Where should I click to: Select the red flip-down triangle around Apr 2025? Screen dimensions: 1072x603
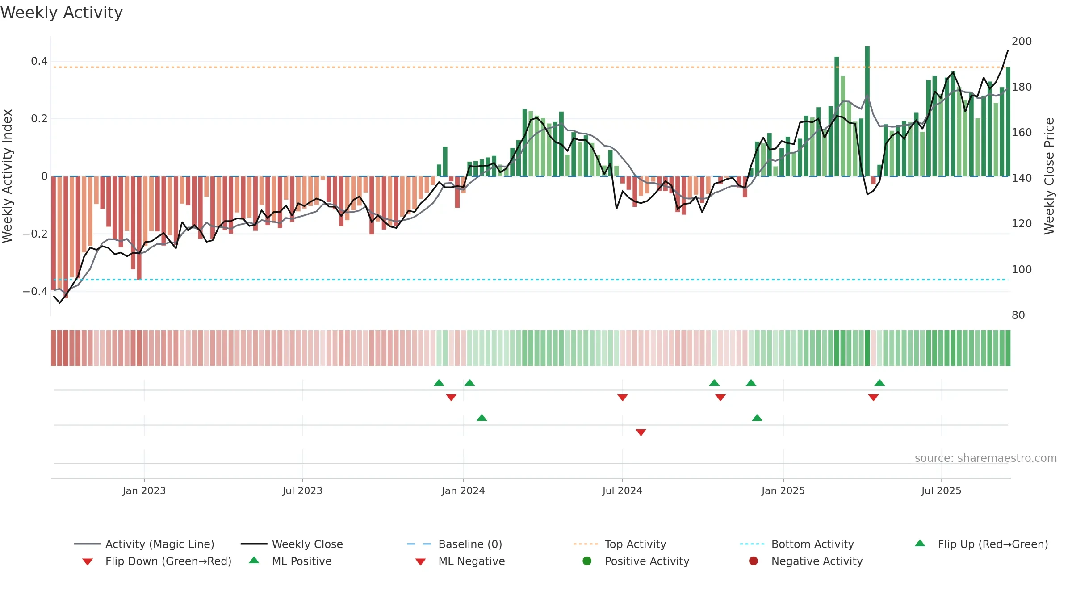[874, 398]
